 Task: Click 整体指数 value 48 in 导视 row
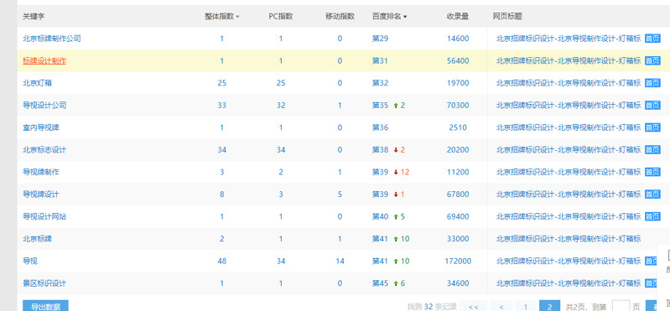click(221, 261)
